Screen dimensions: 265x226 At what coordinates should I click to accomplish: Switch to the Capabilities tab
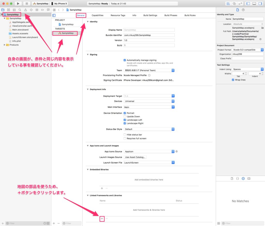98,15
